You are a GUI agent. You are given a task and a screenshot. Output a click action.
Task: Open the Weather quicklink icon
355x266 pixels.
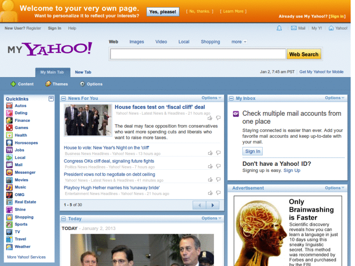click(x=9, y=246)
